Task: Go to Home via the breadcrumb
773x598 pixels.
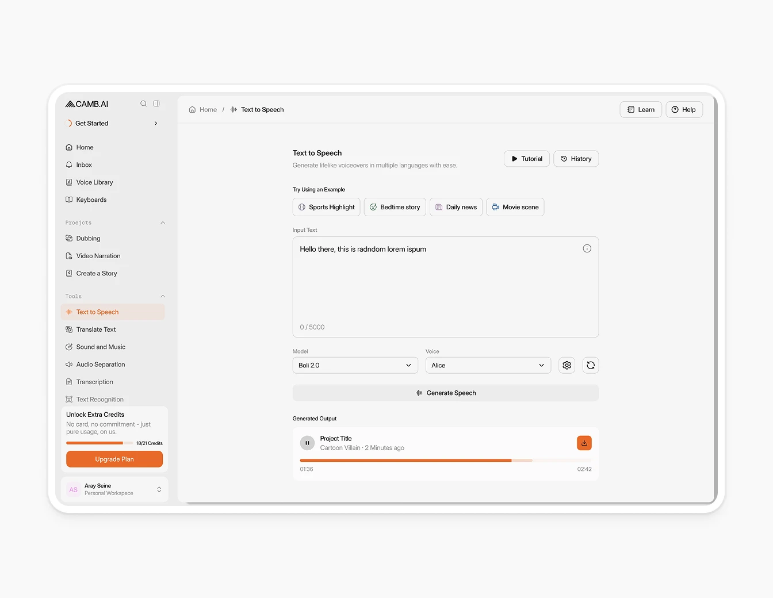Action: pyautogui.click(x=208, y=109)
